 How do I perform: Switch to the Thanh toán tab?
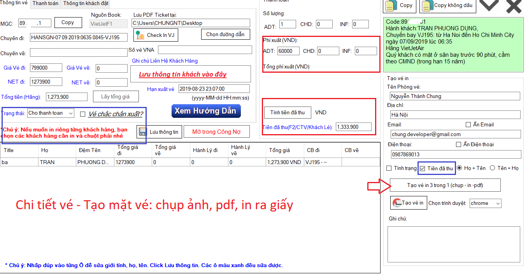[46, 3]
